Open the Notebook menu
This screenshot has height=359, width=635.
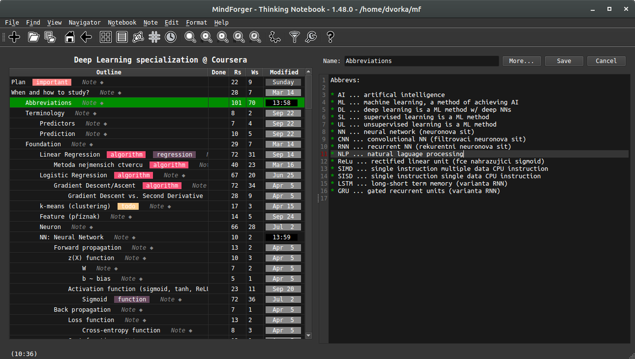(122, 23)
